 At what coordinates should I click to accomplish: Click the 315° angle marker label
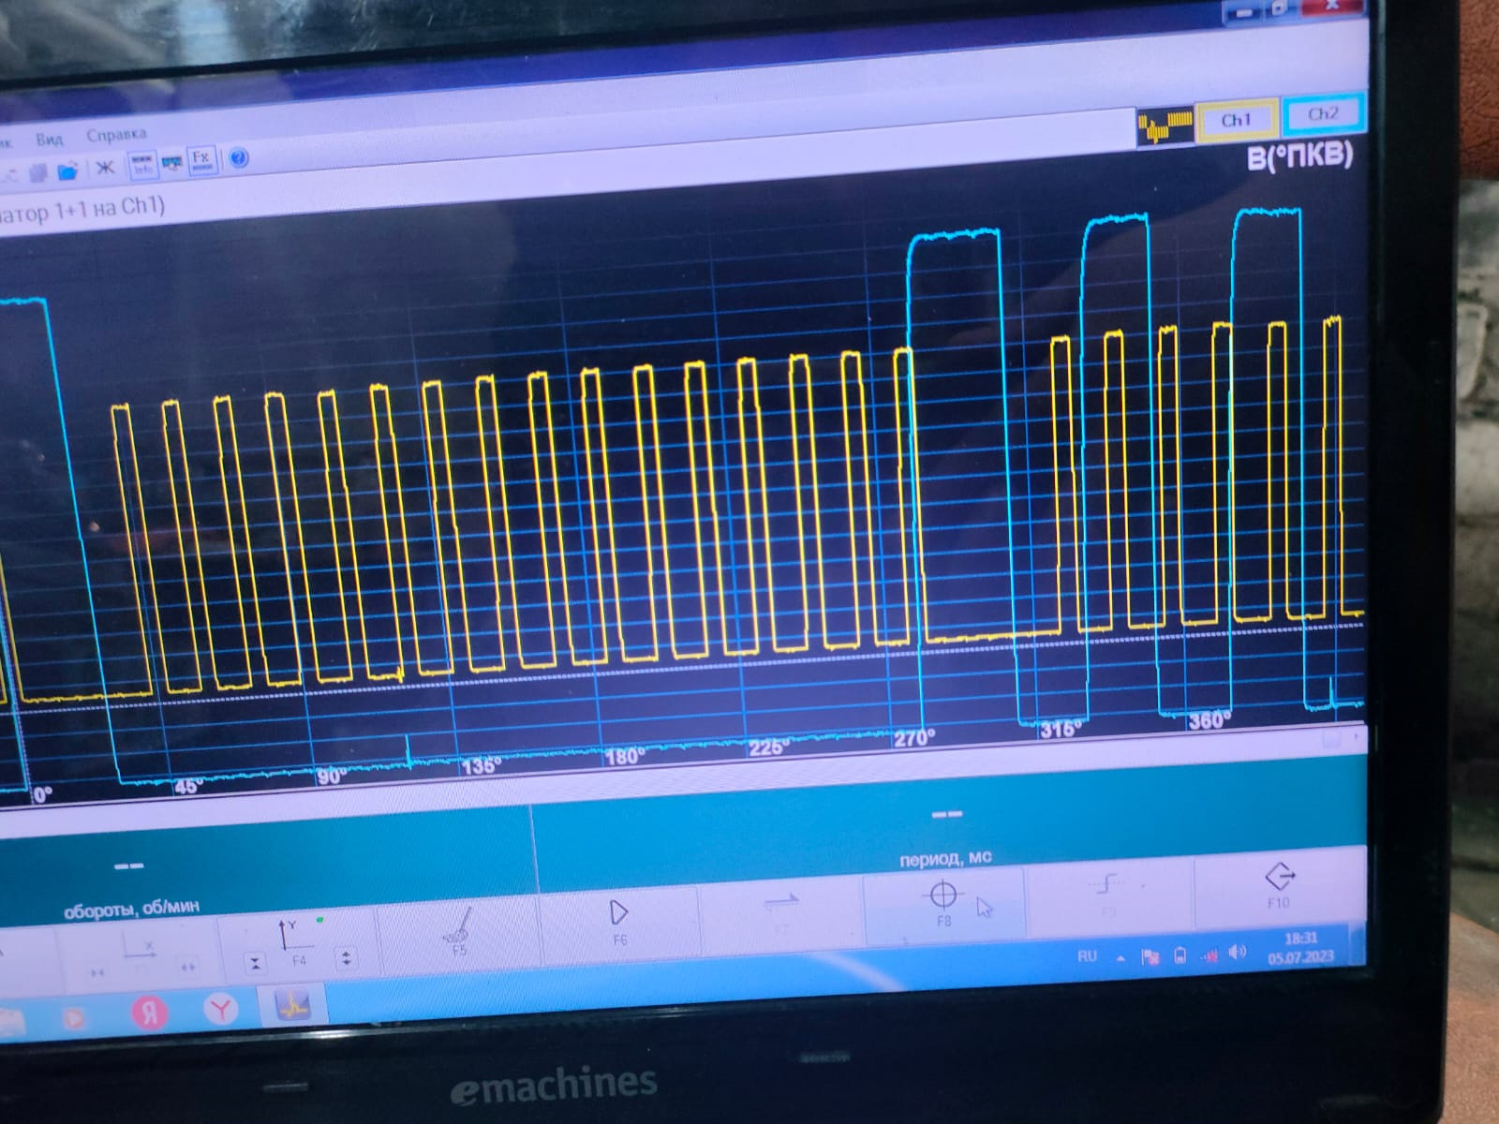(x=1061, y=729)
